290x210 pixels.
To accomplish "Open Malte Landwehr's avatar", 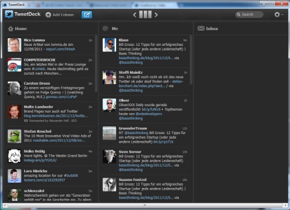I will [14, 111].
